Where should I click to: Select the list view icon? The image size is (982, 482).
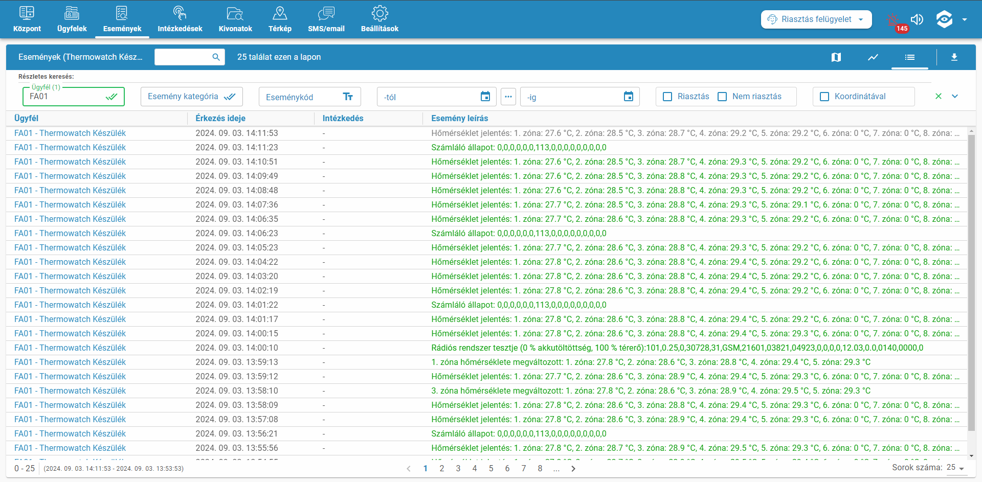[x=910, y=57]
